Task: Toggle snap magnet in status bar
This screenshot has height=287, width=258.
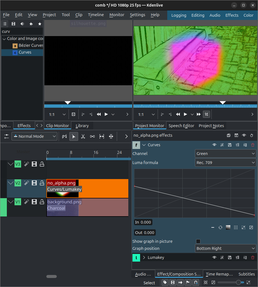Action: pos(196,282)
